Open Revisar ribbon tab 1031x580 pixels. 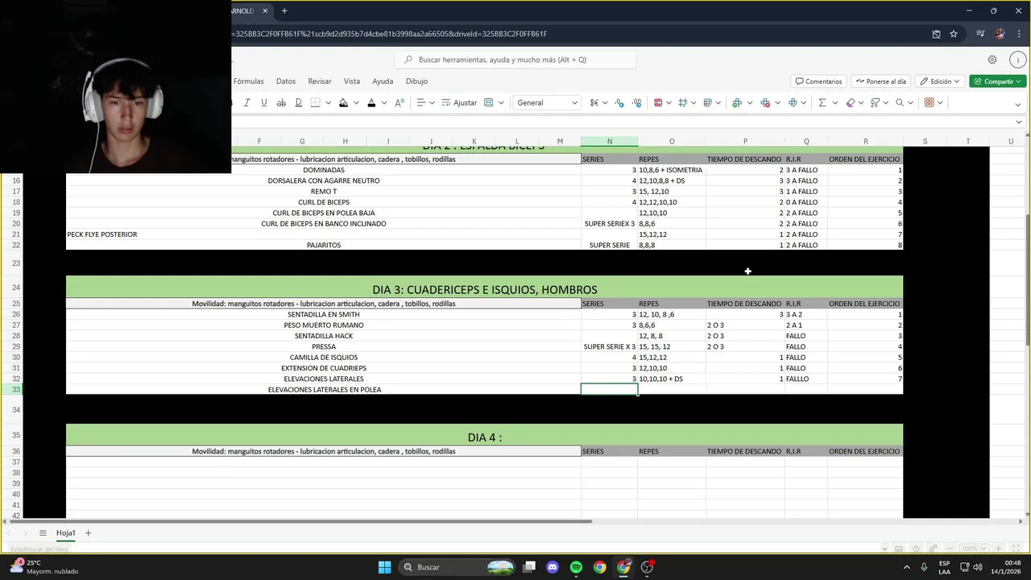click(320, 81)
